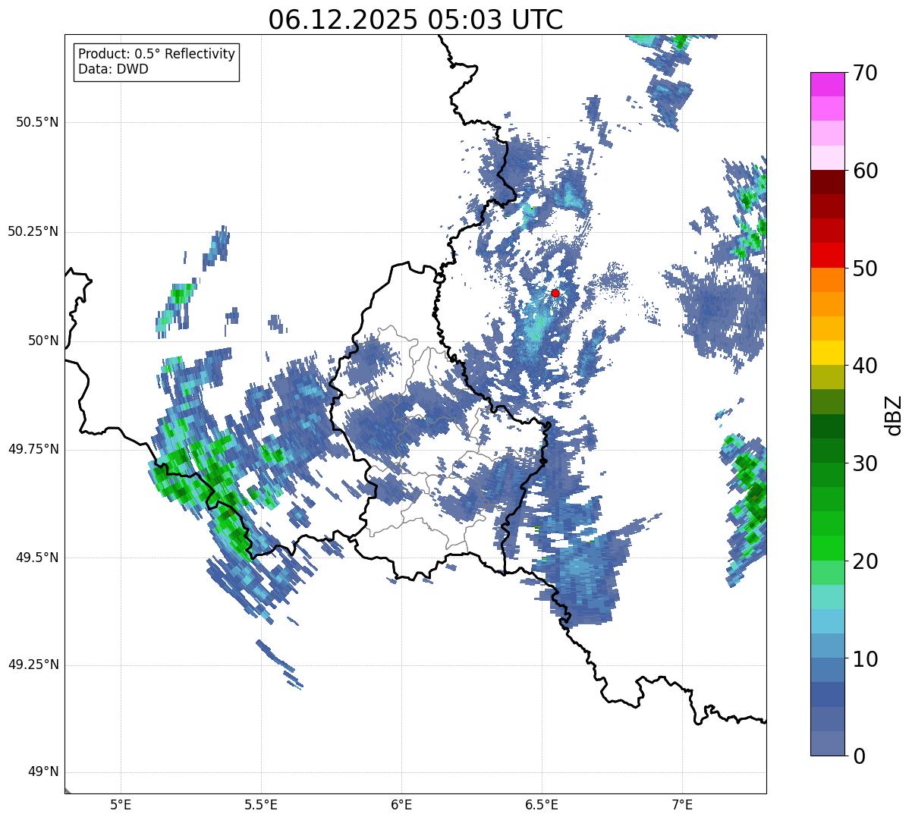Click the "49.75°N" latitude label
Viewport: 912px width, 820px height.
(33, 449)
